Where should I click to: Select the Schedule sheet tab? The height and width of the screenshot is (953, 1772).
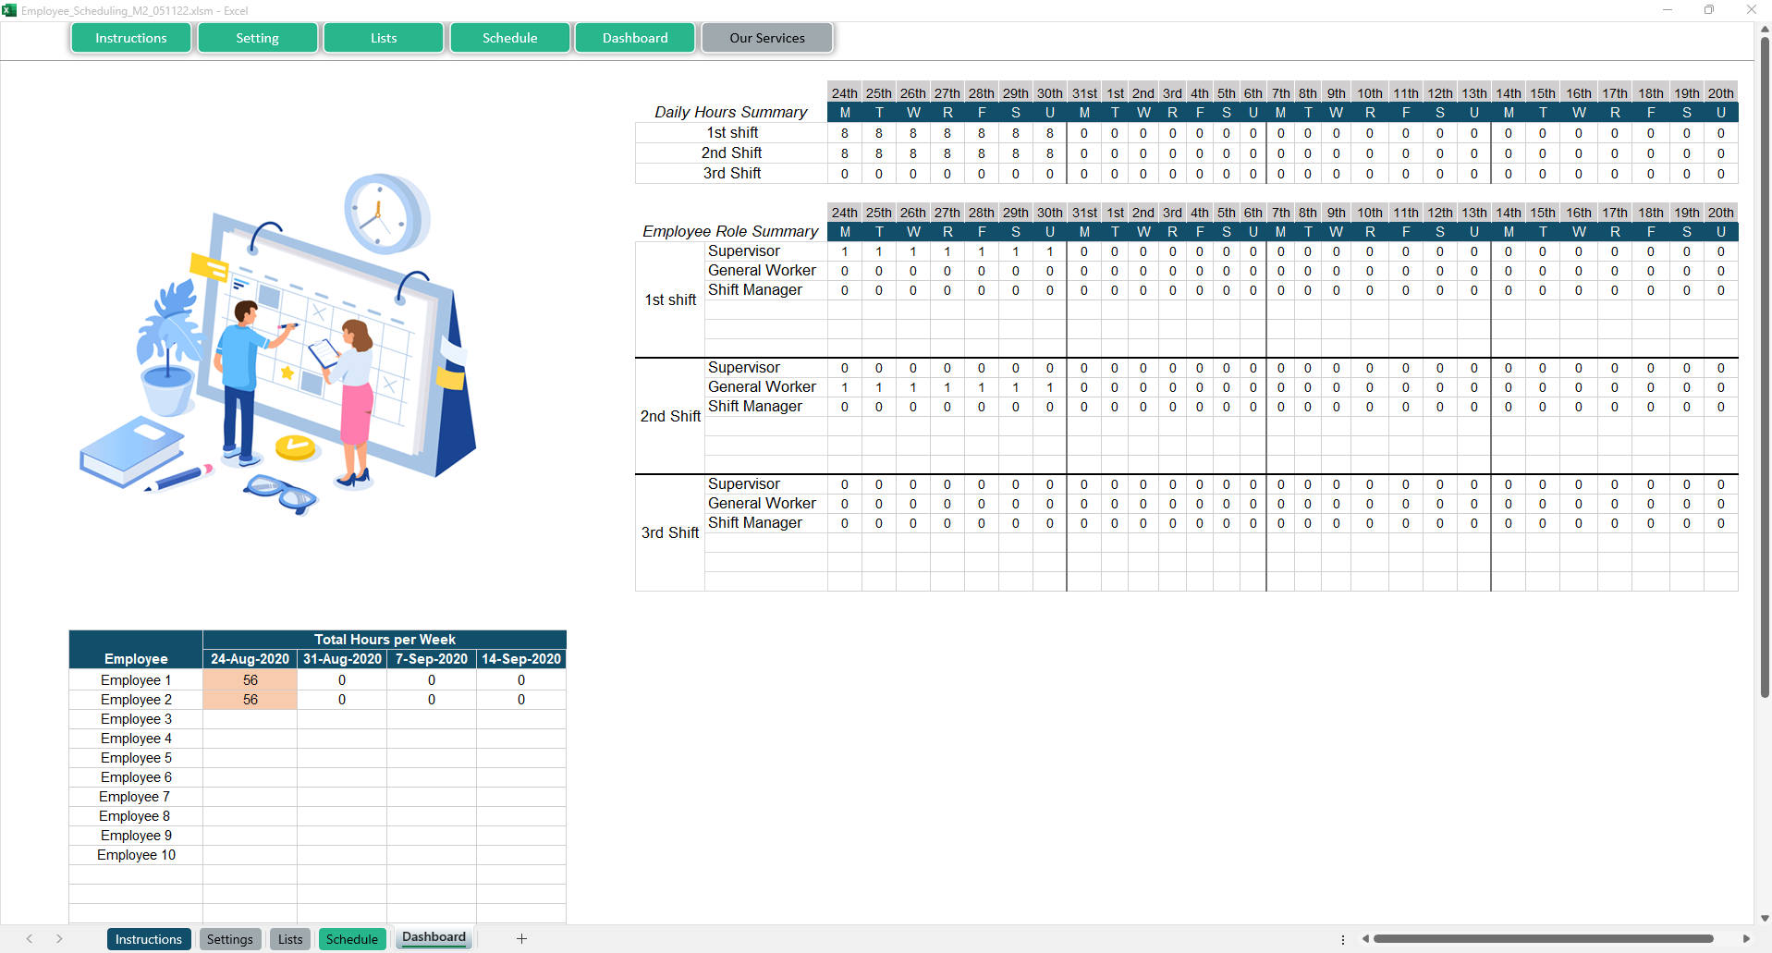pyautogui.click(x=351, y=939)
